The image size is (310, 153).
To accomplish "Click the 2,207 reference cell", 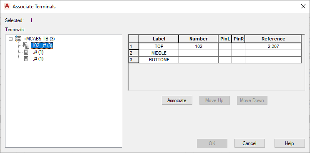I will [273, 47].
